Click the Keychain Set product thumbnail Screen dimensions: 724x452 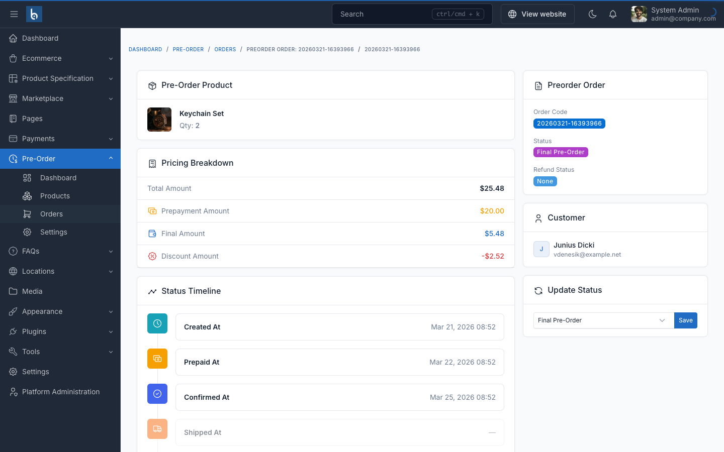159,120
